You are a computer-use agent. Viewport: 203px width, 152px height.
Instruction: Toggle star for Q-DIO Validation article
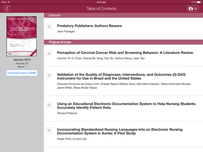(49, 75)
